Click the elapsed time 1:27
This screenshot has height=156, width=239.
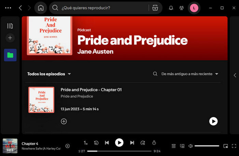pyautogui.click(x=82, y=151)
